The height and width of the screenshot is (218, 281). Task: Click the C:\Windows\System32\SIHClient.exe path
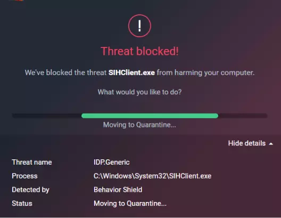(x=152, y=176)
